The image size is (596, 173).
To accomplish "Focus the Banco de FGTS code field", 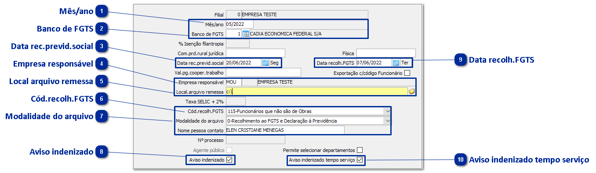I will click(233, 34).
